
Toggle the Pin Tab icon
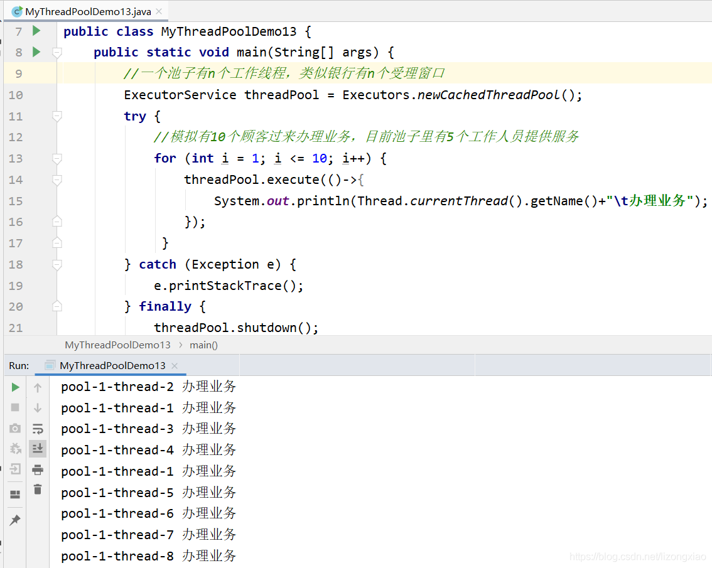pos(16,520)
